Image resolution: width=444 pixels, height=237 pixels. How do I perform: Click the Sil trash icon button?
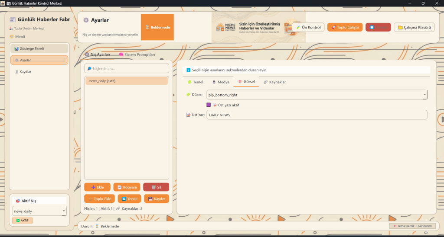click(x=153, y=187)
